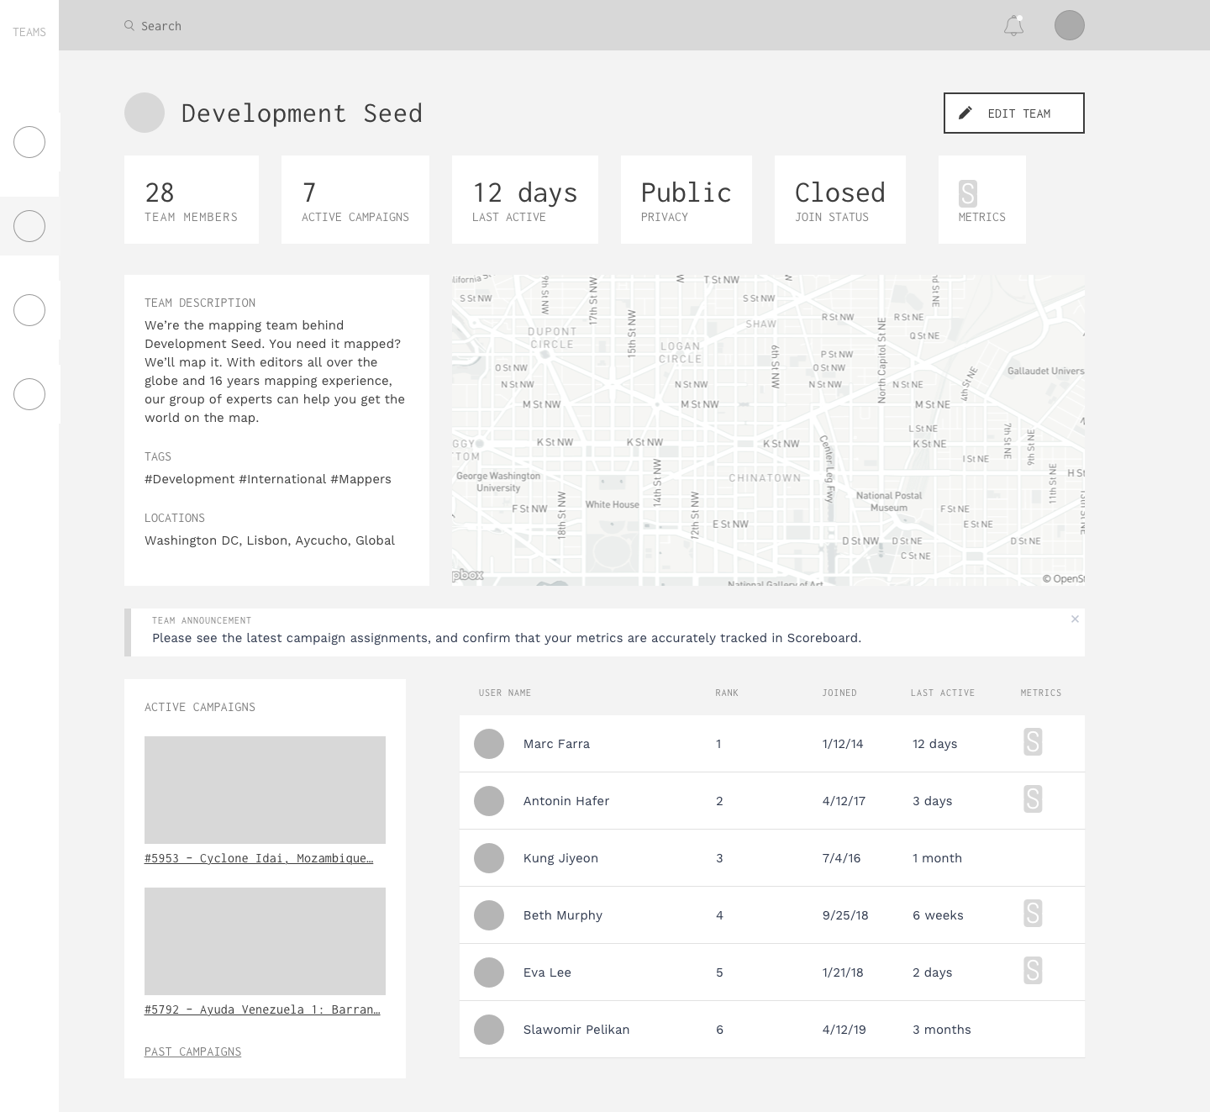Expand the Cyclone Idai campaign title

(x=259, y=857)
